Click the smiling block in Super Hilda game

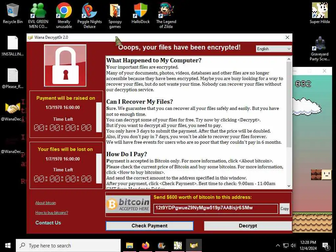coord(326,175)
